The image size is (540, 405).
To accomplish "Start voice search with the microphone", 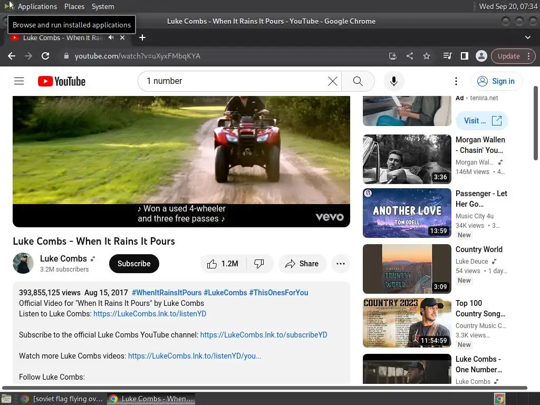I will pyautogui.click(x=394, y=81).
